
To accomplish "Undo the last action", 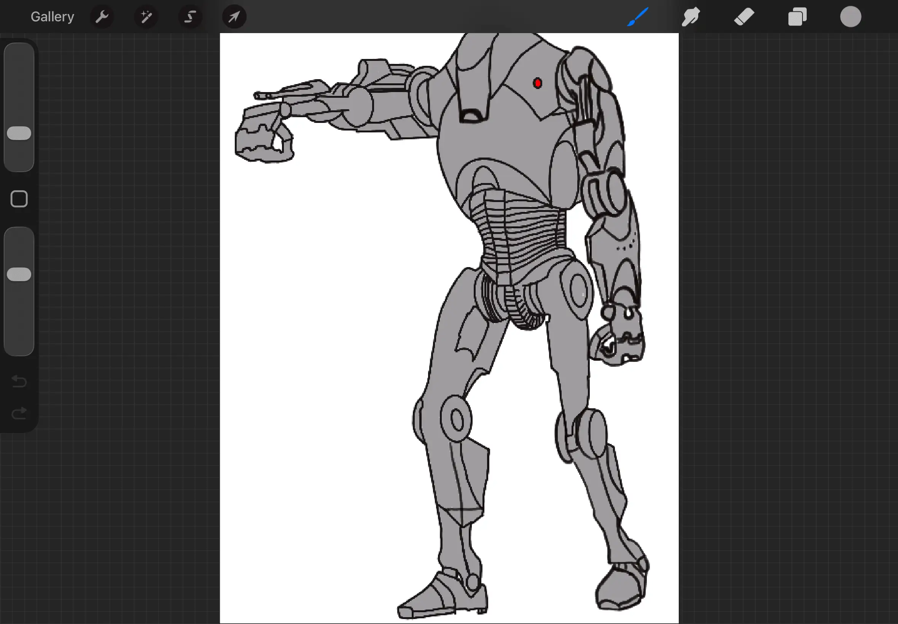I will tap(19, 381).
